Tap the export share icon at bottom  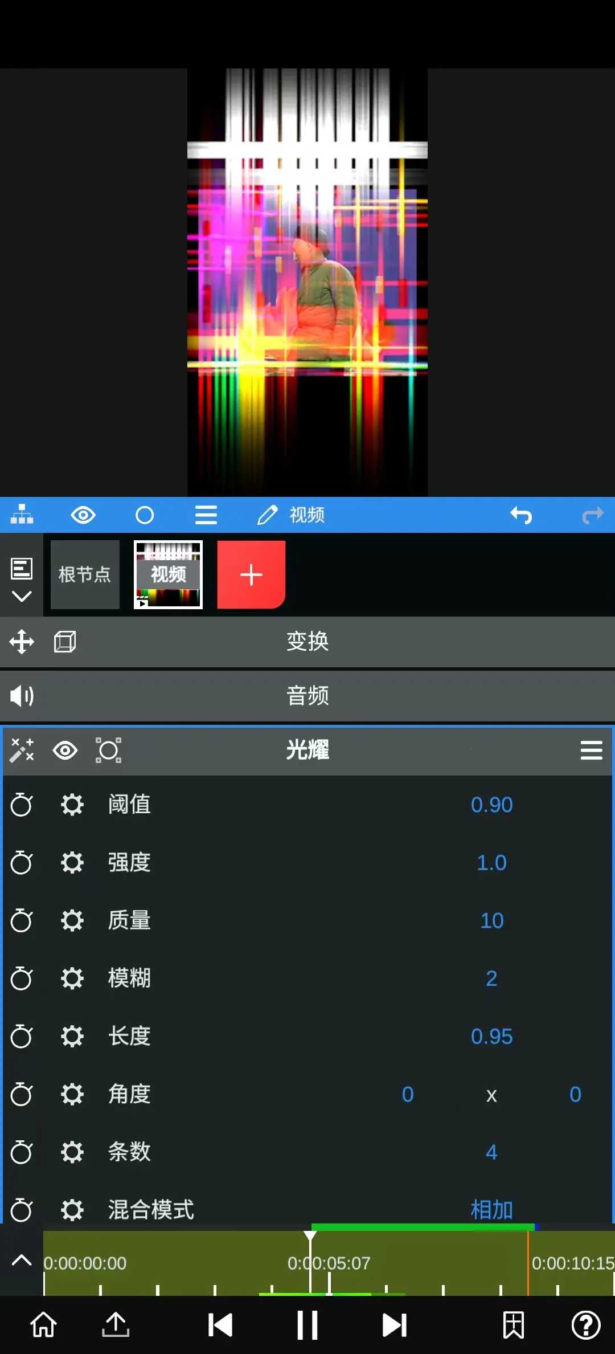116,1324
